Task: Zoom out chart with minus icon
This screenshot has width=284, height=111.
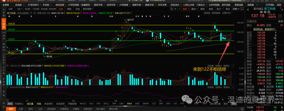Action: 179,9
